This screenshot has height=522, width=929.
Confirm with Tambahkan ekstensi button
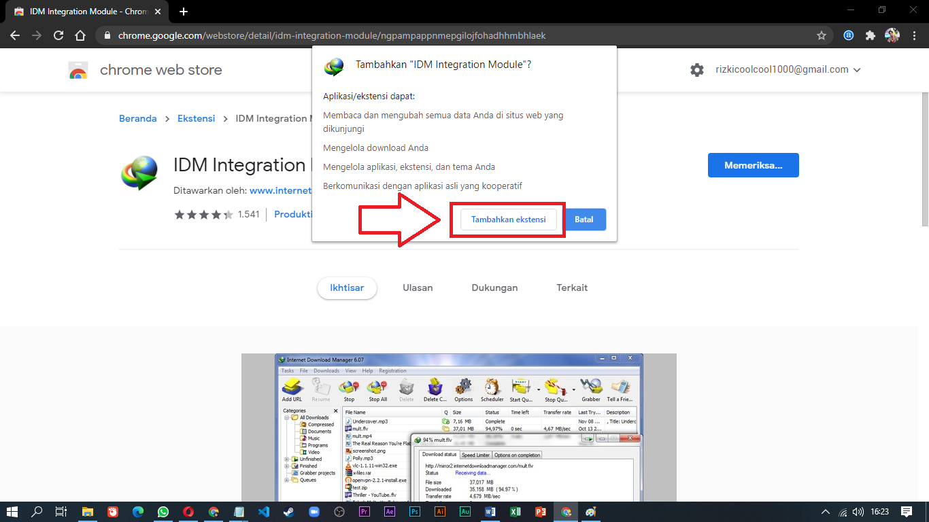tap(508, 220)
